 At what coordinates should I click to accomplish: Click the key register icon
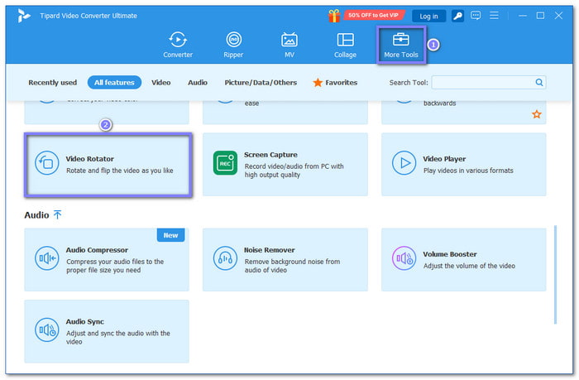(458, 16)
